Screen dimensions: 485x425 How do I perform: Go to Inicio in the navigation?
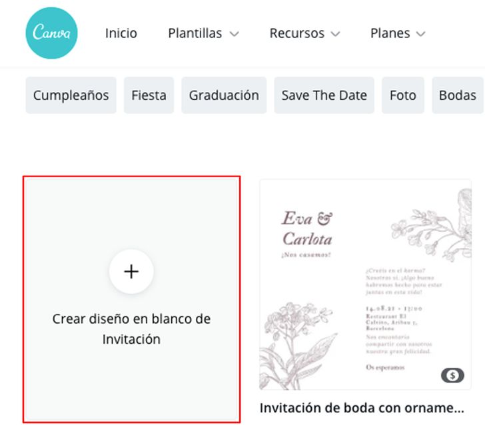(x=121, y=33)
